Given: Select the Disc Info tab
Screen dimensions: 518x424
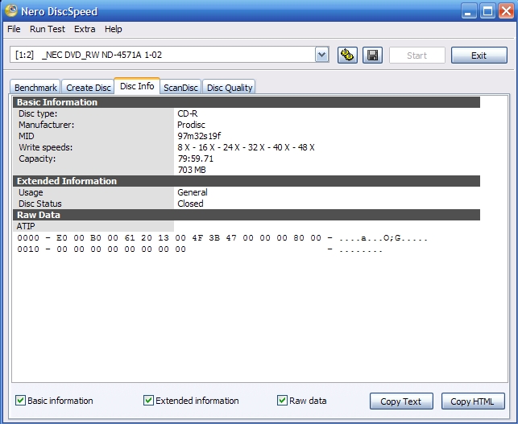Looking at the screenshot, I should (x=137, y=86).
